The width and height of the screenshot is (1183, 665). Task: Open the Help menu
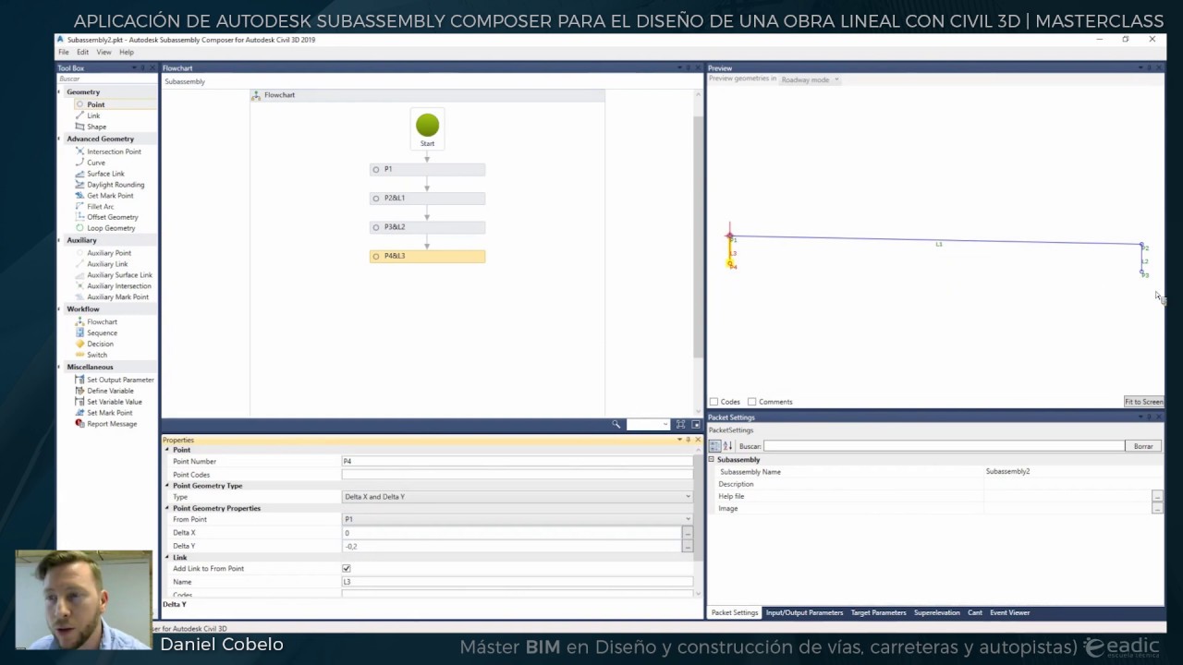pyautogui.click(x=127, y=53)
